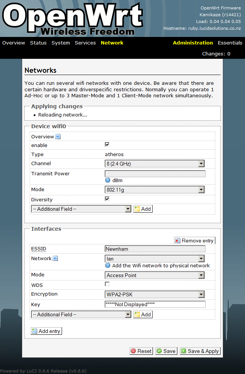Click the Hostname text in header
Image resolution: width=245 pixels, height=374 pixels.
(202, 28)
